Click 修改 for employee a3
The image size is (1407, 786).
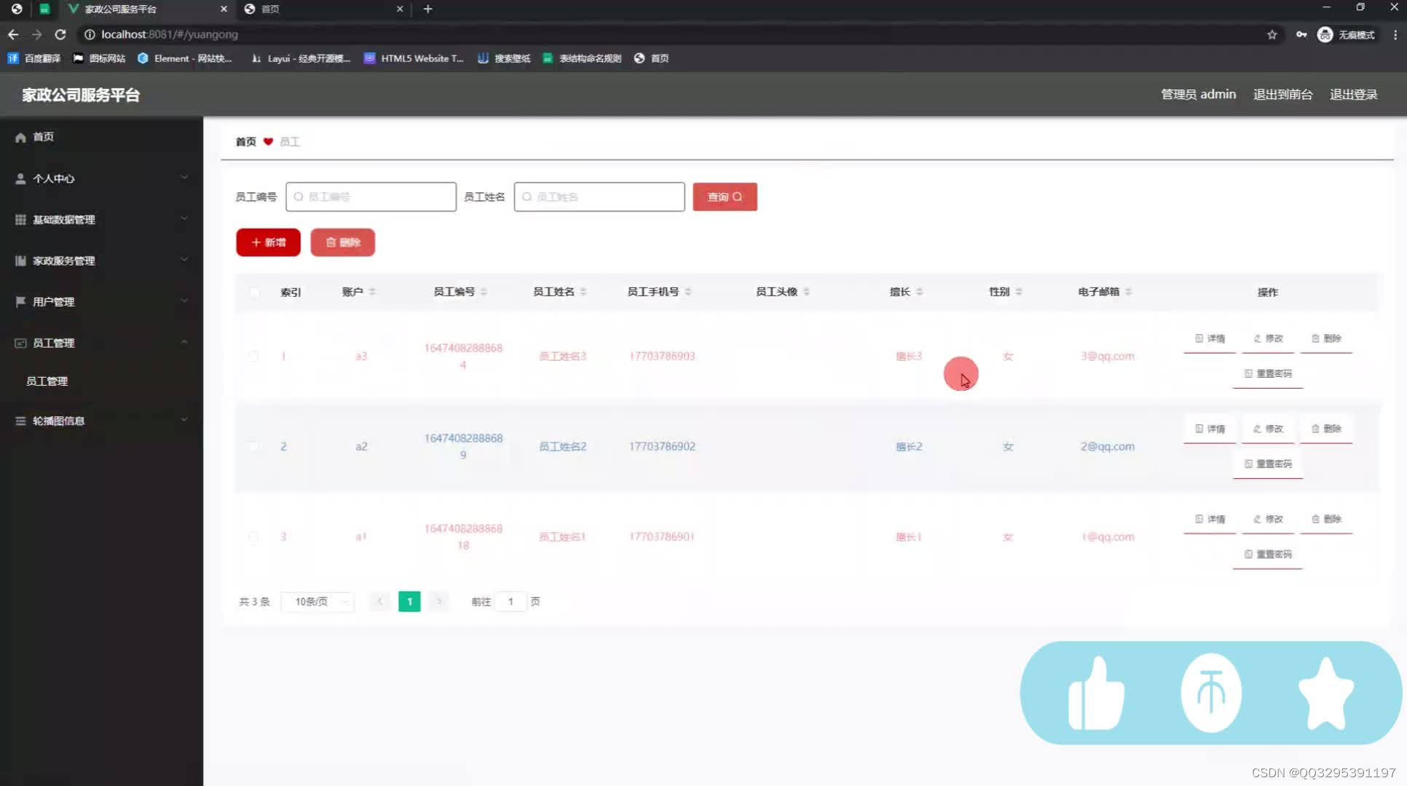[1268, 338]
